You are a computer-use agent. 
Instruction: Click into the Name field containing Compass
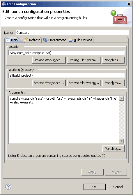tap(72, 33)
